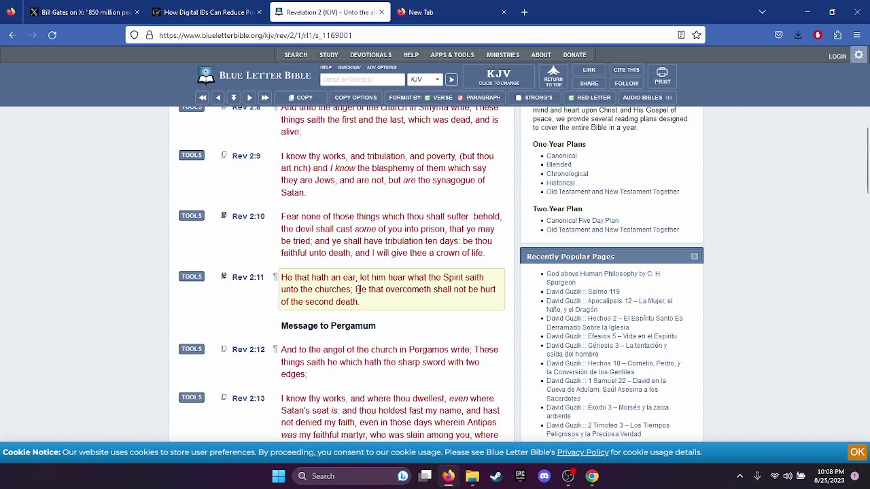Open Firefox list all tabs dropdown

pos(762,12)
